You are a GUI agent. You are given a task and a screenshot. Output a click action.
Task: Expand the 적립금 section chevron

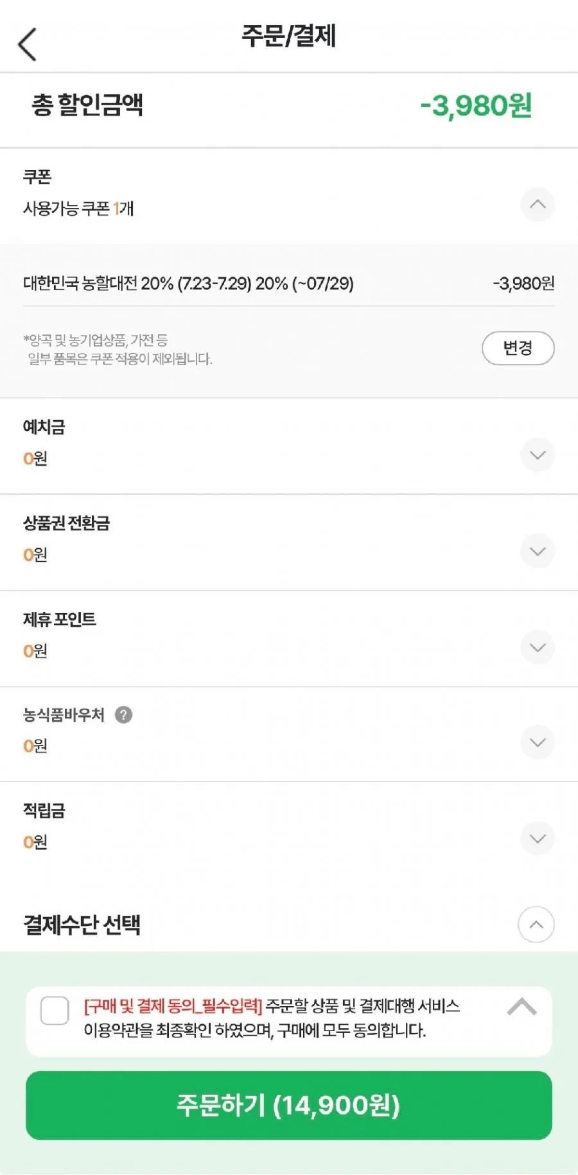538,839
